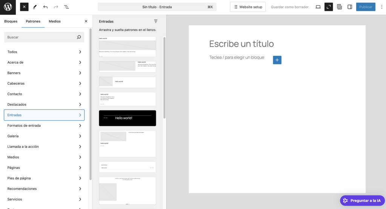This screenshot has width=386, height=209.
Task: Open the Recomendaciones category
Action: [44, 189]
